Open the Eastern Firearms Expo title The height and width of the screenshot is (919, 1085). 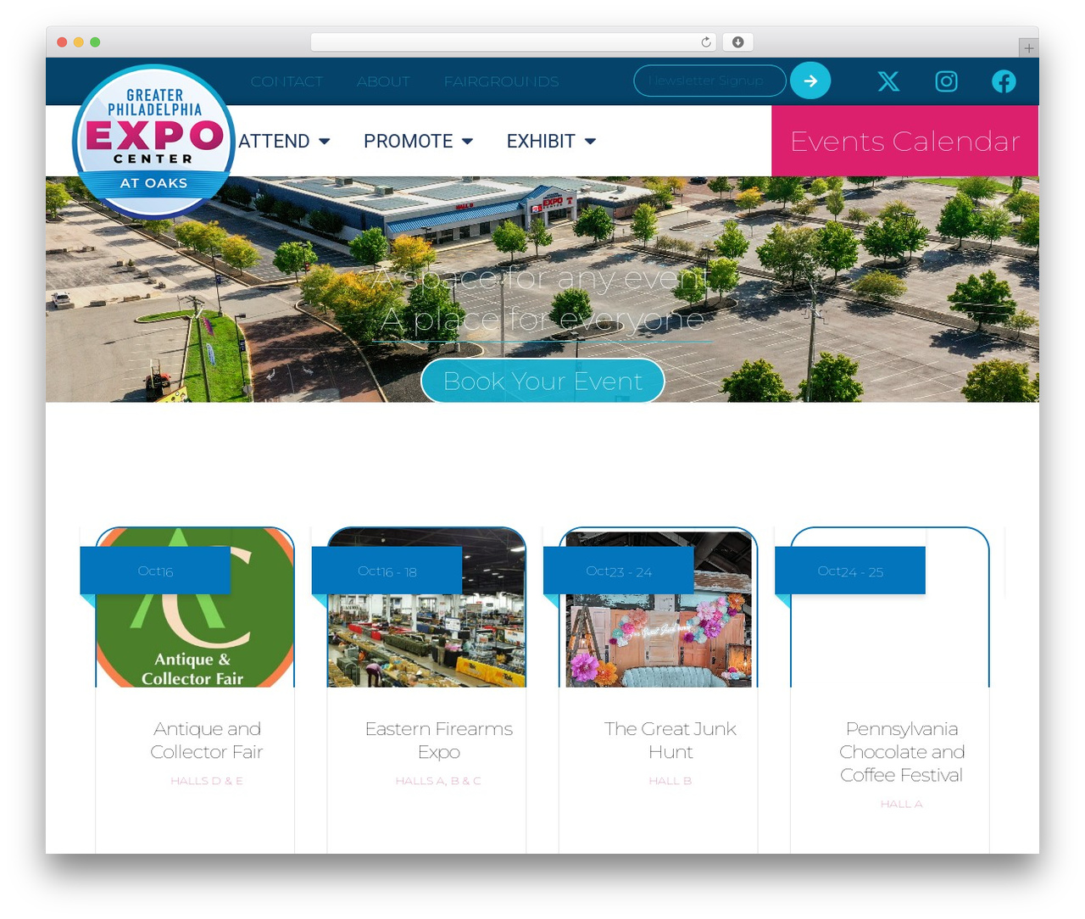[x=438, y=740]
